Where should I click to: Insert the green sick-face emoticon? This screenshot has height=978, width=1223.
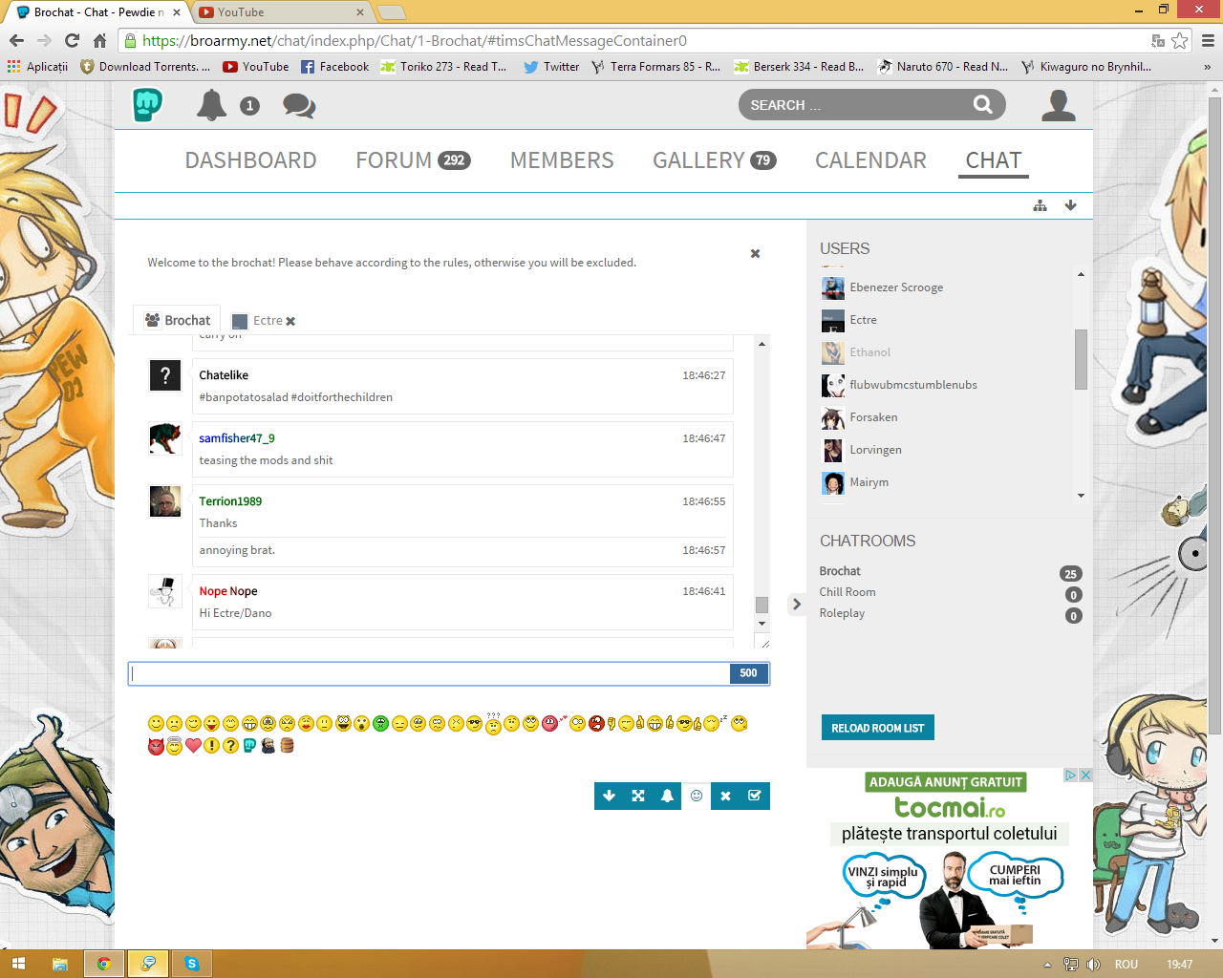tap(380, 724)
